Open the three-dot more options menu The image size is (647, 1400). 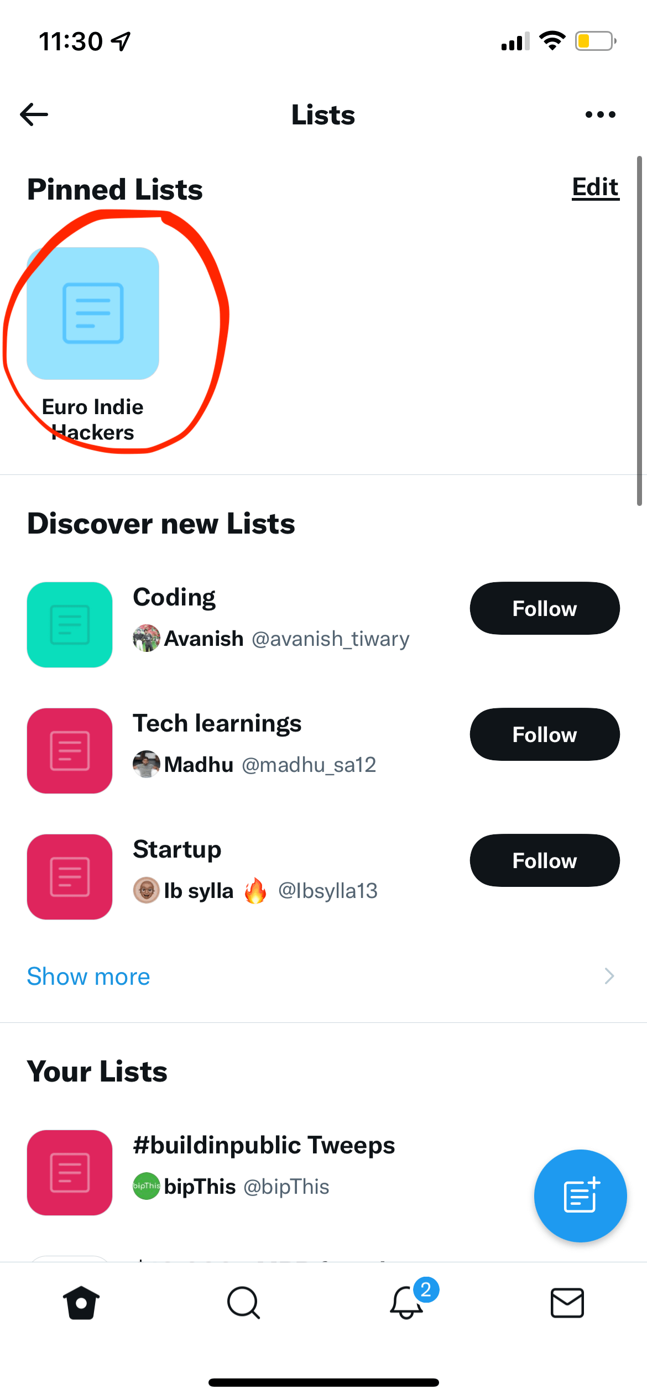600,114
